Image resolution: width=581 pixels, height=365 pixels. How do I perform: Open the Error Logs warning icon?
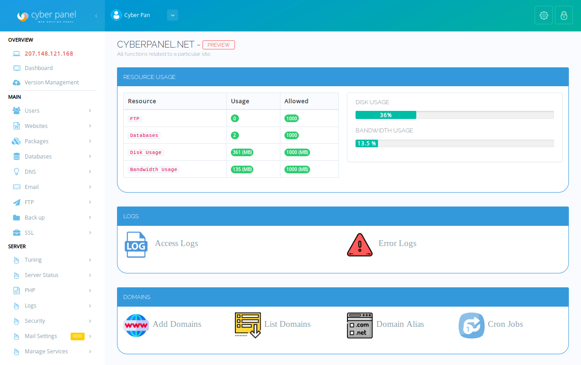pyautogui.click(x=360, y=245)
